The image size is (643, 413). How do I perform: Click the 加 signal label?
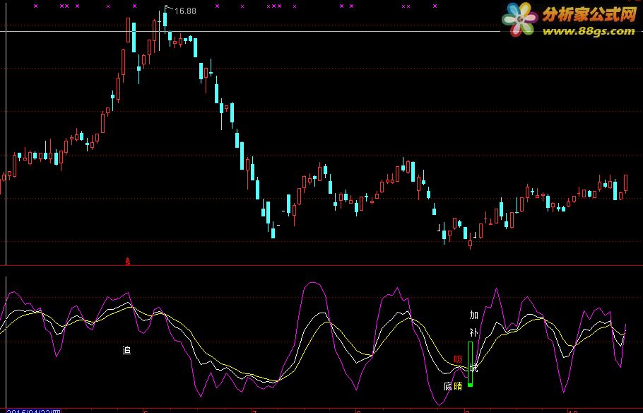(473, 315)
